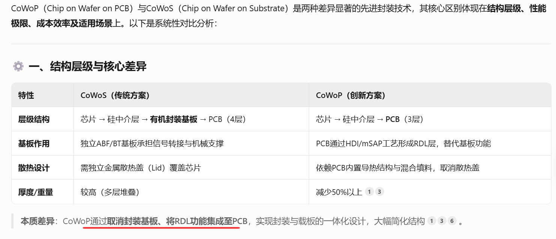
Task: Click the 层级结构 row label
Action: pos(34,119)
